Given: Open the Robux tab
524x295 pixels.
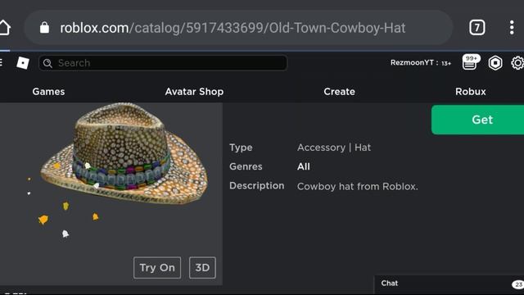Looking at the screenshot, I should tap(471, 92).
